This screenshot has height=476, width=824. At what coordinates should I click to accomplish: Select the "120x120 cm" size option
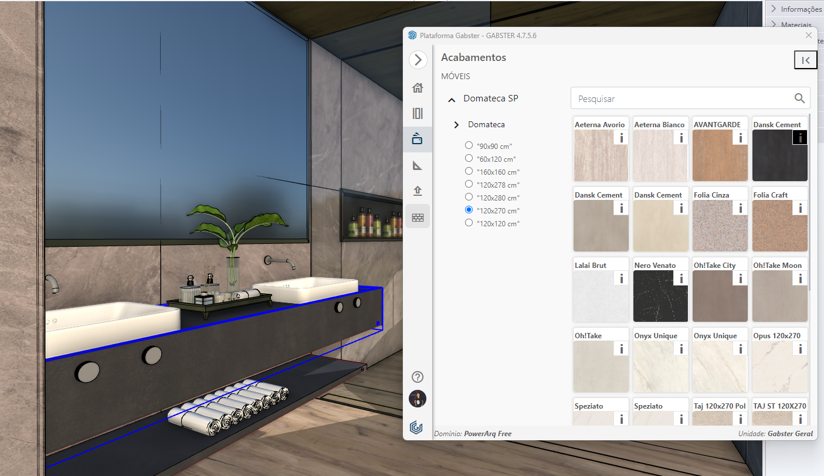tap(469, 223)
